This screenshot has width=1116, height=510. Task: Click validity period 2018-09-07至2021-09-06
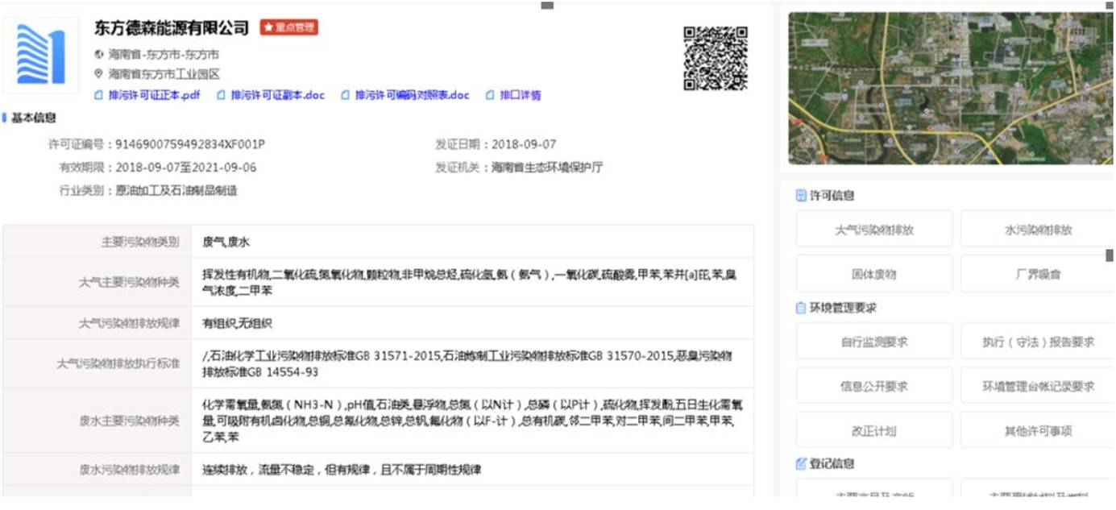(x=186, y=168)
